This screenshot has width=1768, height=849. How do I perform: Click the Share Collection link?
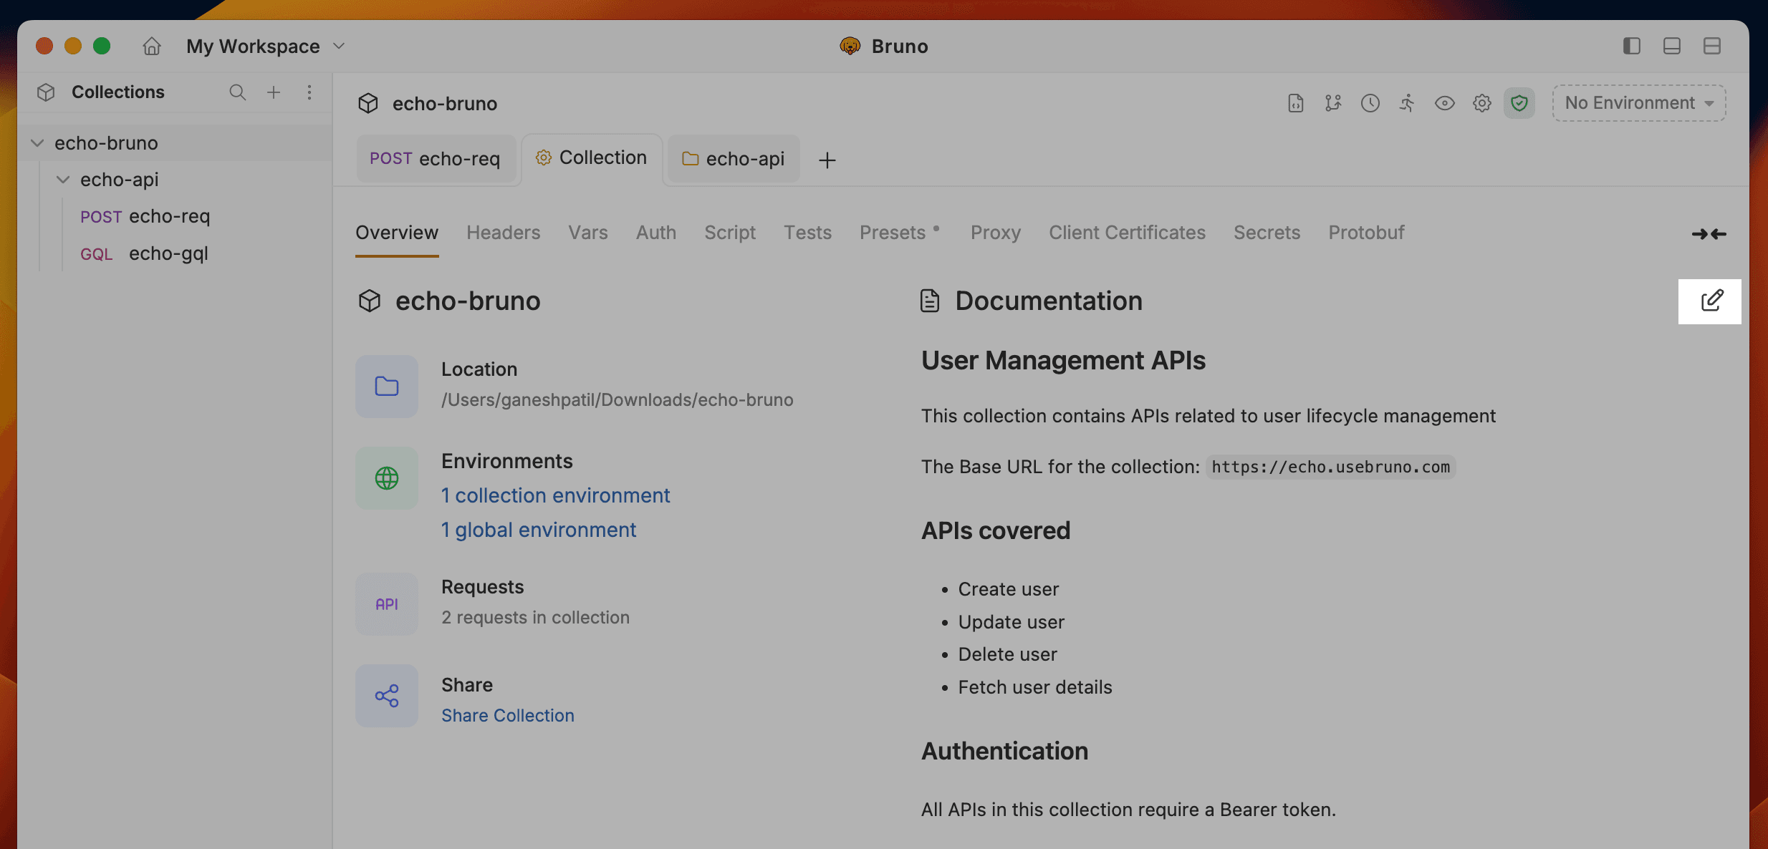(507, 715)
